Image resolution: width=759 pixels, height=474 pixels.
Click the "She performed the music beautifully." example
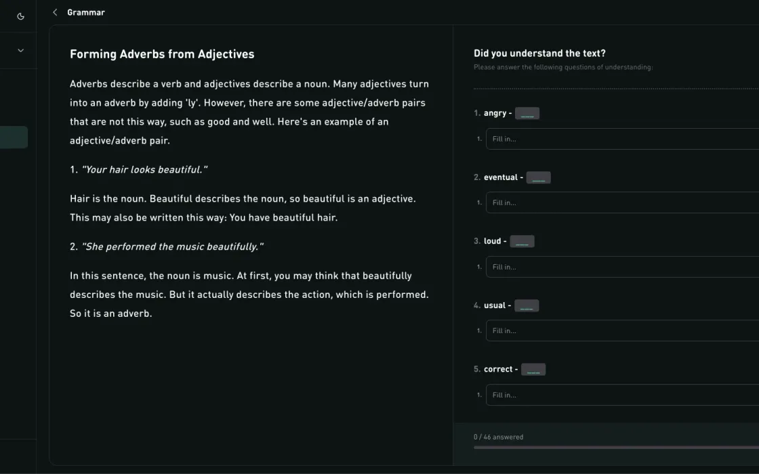tap(172, 246)
